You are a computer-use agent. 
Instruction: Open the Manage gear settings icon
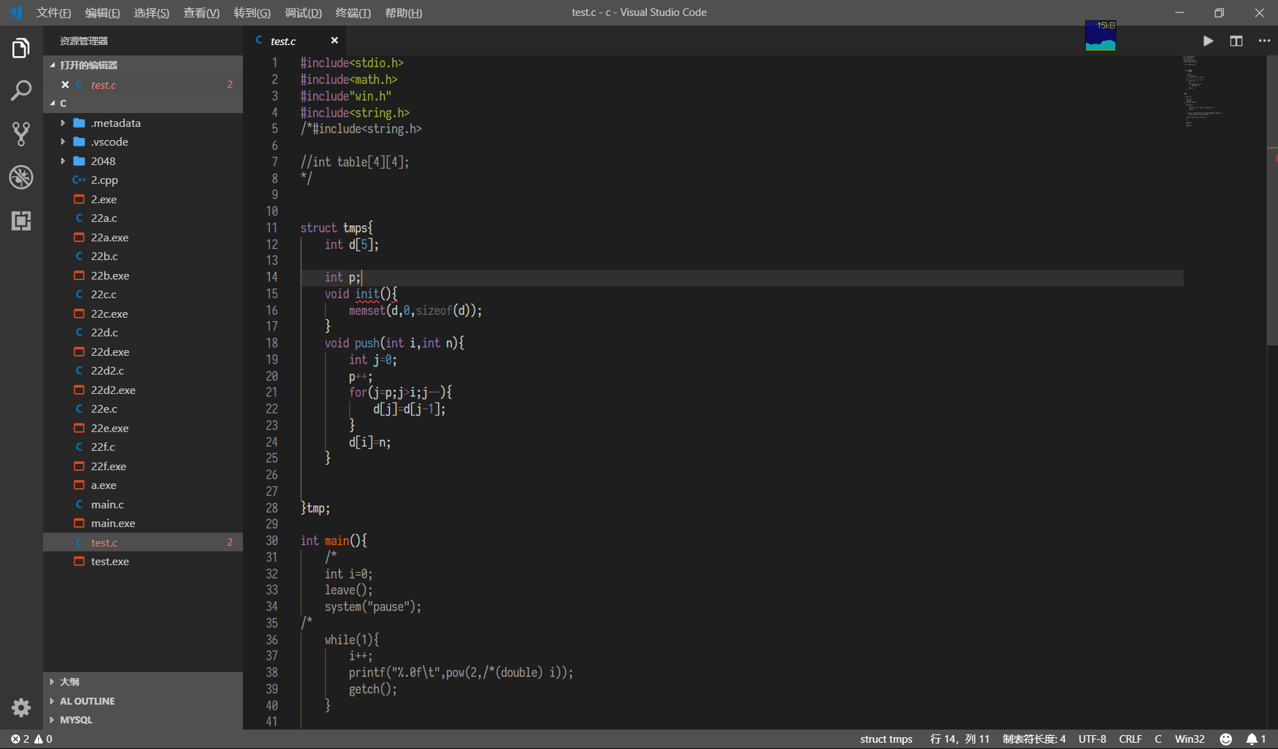(21, 707)
